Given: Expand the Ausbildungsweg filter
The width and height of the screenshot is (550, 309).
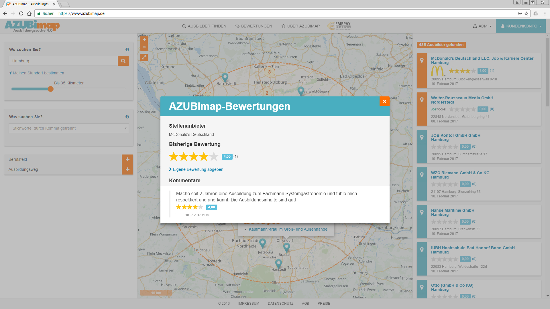Looking at the screenshot, I should coord(127,169).
